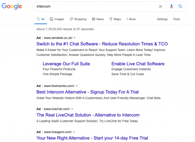The height and width of the screenshot is (142, 195).
Task: Open the Settings menu
Action: tap(162, 19)
